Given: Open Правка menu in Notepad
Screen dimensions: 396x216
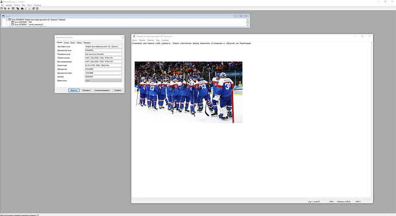Looking at the screenshot, I should 142,40.
